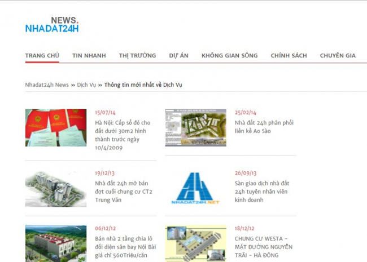367x262 pixels.
Task: Click 'Thông tin mới nhất về Dịch Vụ' breadcrumb
Action: [143, 85]
